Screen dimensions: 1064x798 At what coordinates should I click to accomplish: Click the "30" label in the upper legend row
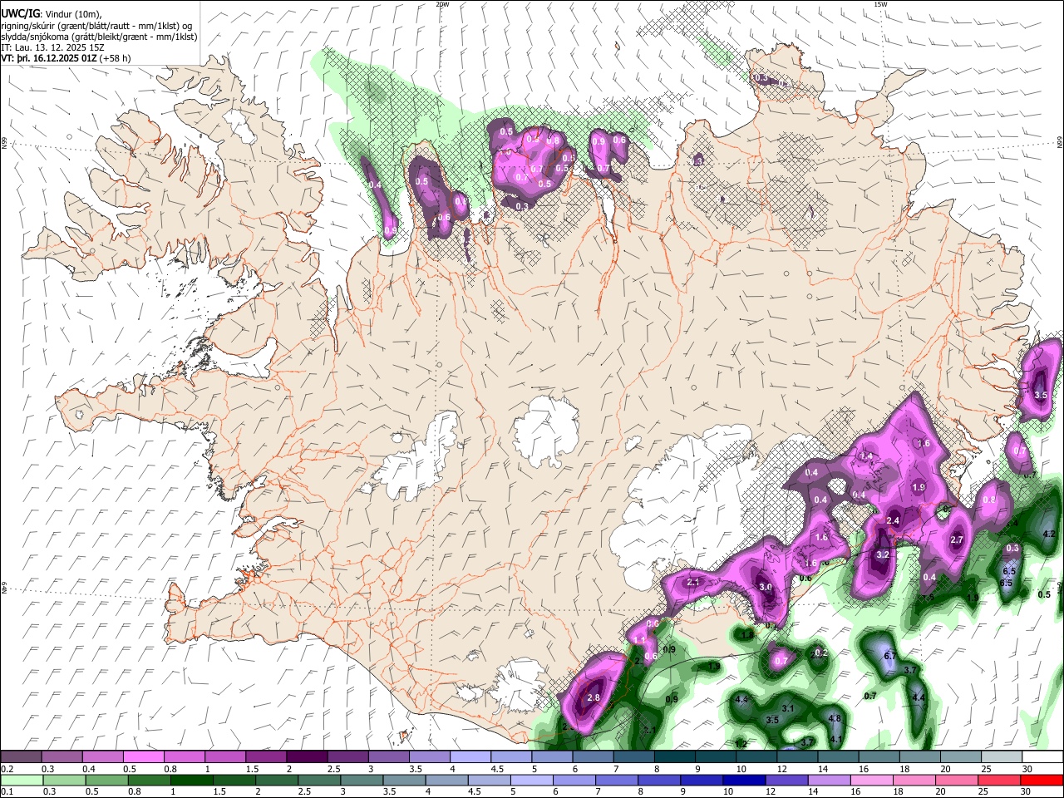coord(1027,769)
